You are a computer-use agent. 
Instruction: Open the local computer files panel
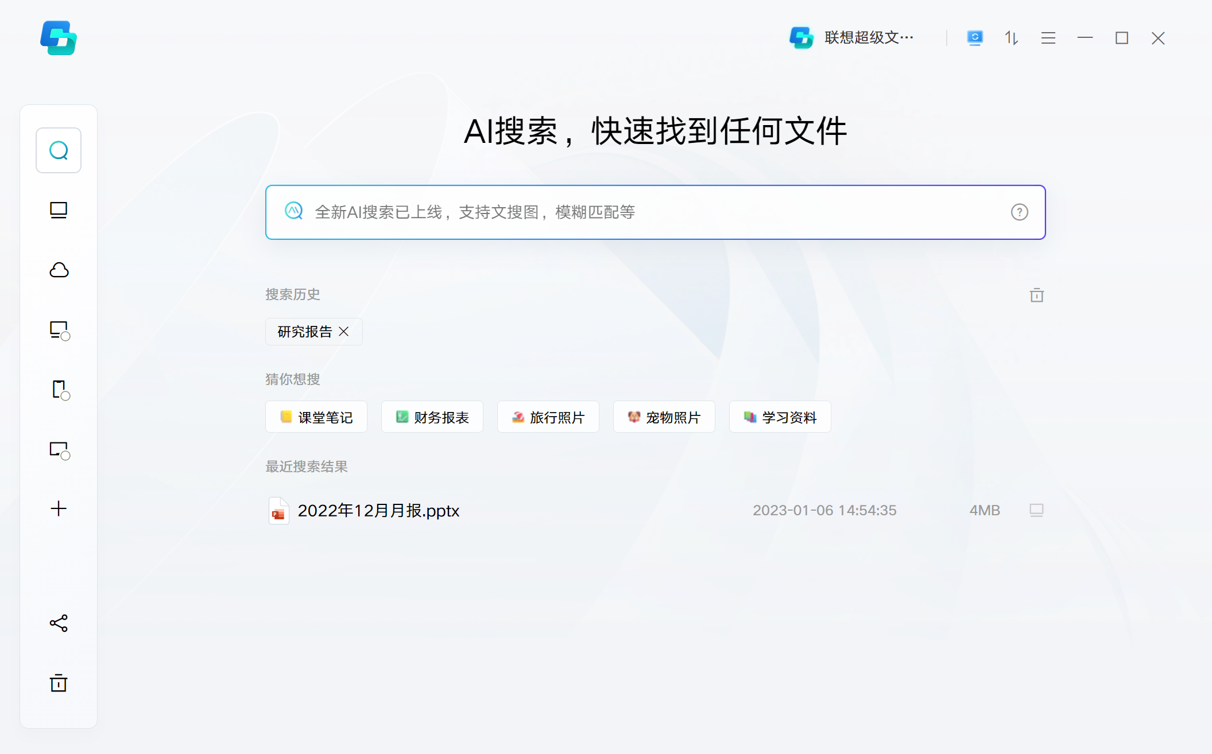tap(58, 210)
